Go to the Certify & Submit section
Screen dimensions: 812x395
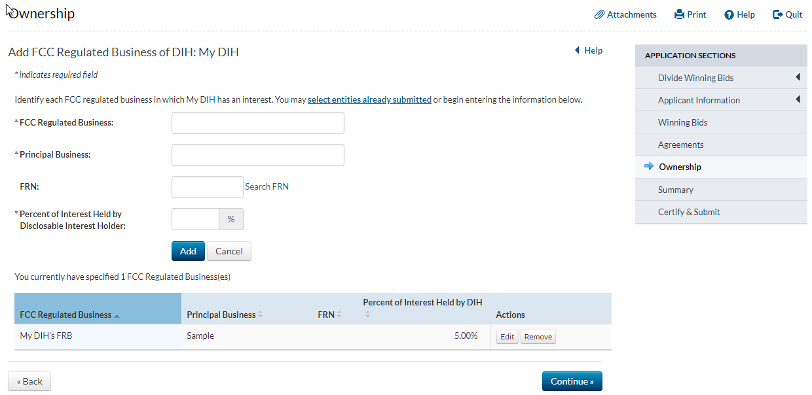(x=689, y=212)
